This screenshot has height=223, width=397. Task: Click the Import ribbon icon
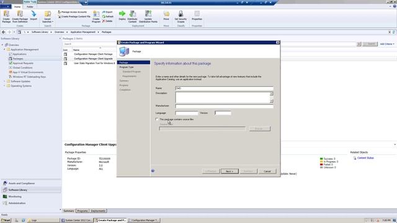pos(33,15)
